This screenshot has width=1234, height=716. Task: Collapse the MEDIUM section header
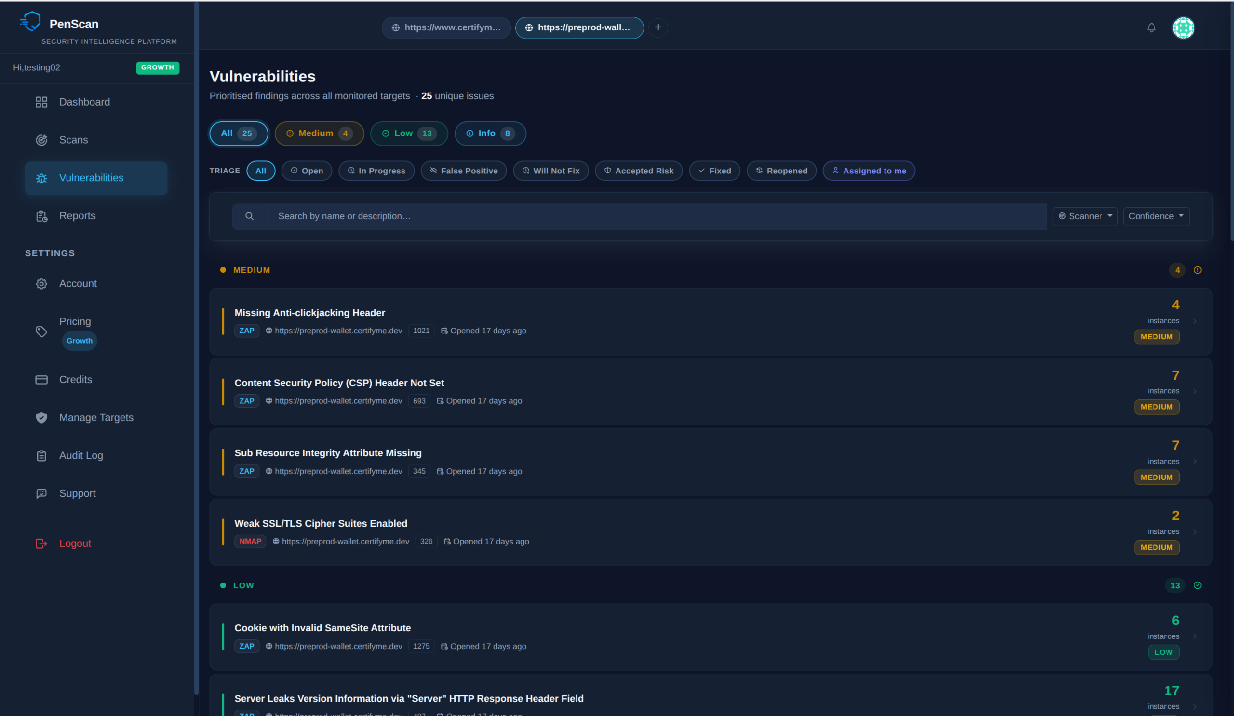711,270
